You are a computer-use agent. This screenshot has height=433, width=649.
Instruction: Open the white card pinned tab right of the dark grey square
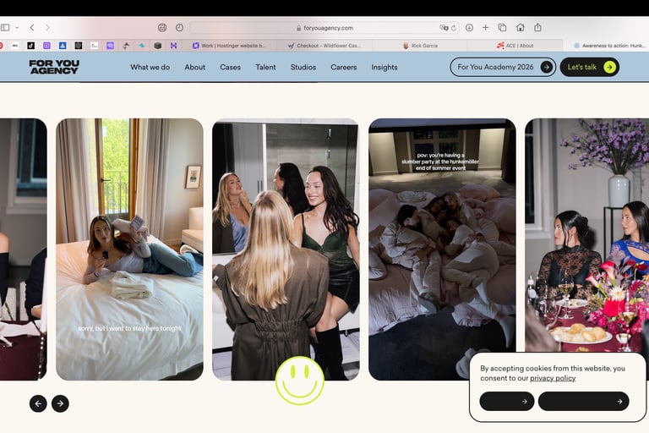95,46
